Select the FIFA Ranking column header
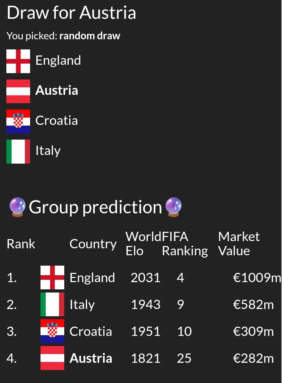The height and width of the screenshot is (383, 283). coord(185,244)
